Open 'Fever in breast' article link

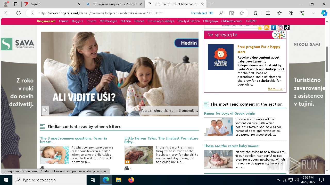click(73, 140)
